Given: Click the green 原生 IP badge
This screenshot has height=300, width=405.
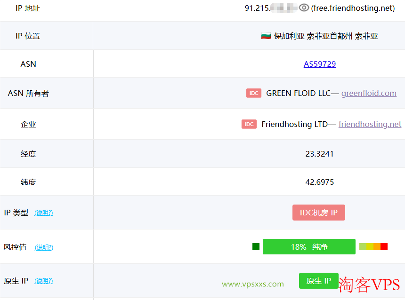Looking at the screenshot, I should coord(318,281).
